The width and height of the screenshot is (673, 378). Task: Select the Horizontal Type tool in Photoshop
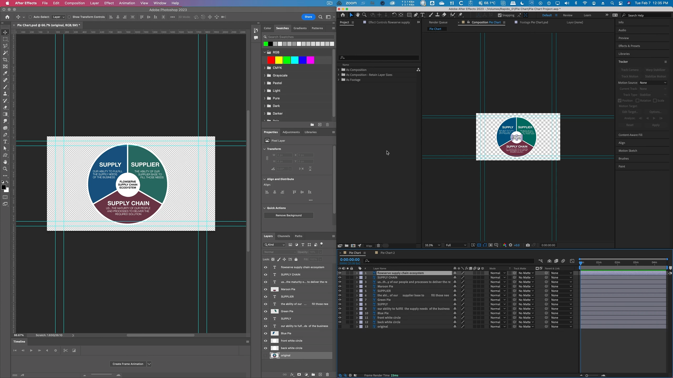click(x=5, y=141)
